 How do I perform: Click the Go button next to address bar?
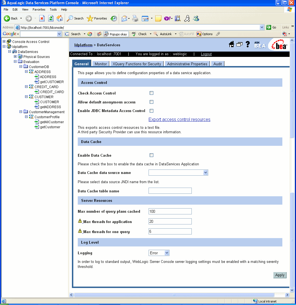pyautogui.click(x=271, y=27)
